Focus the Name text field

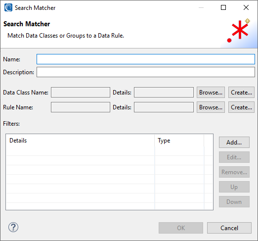pyautogui.click(x=146, y=59)
